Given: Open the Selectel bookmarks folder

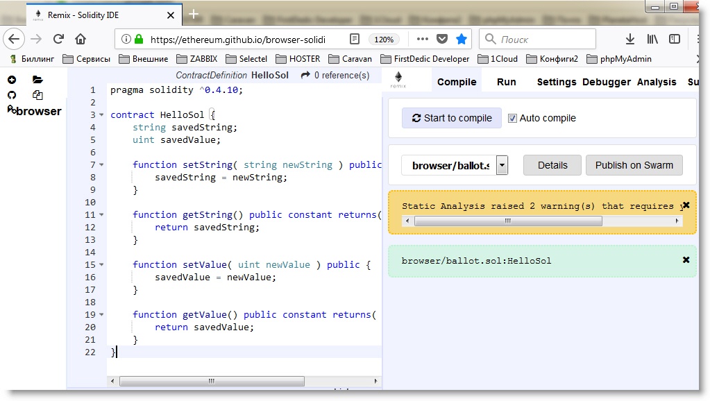Looking at the screenshot, I should point(247,59).
